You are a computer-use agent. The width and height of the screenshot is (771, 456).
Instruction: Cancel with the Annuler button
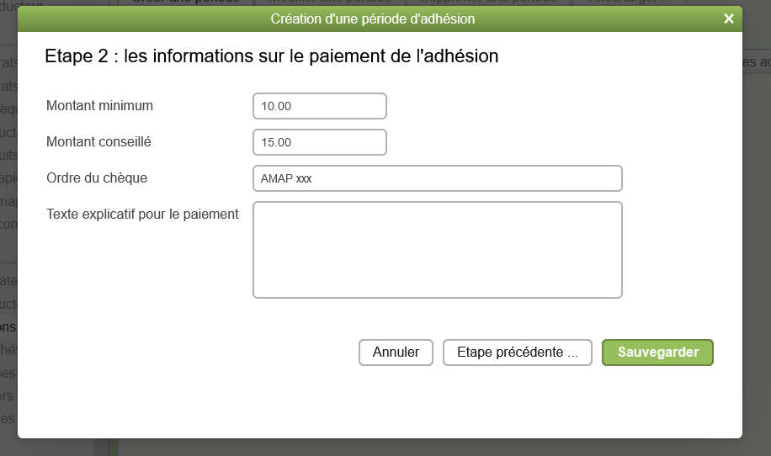(396, 353)
